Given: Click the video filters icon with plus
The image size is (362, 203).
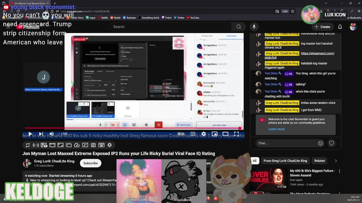Looking at the screenshot, I should tap(85, 145).
